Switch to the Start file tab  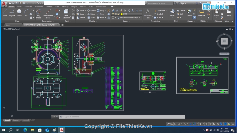7,25
